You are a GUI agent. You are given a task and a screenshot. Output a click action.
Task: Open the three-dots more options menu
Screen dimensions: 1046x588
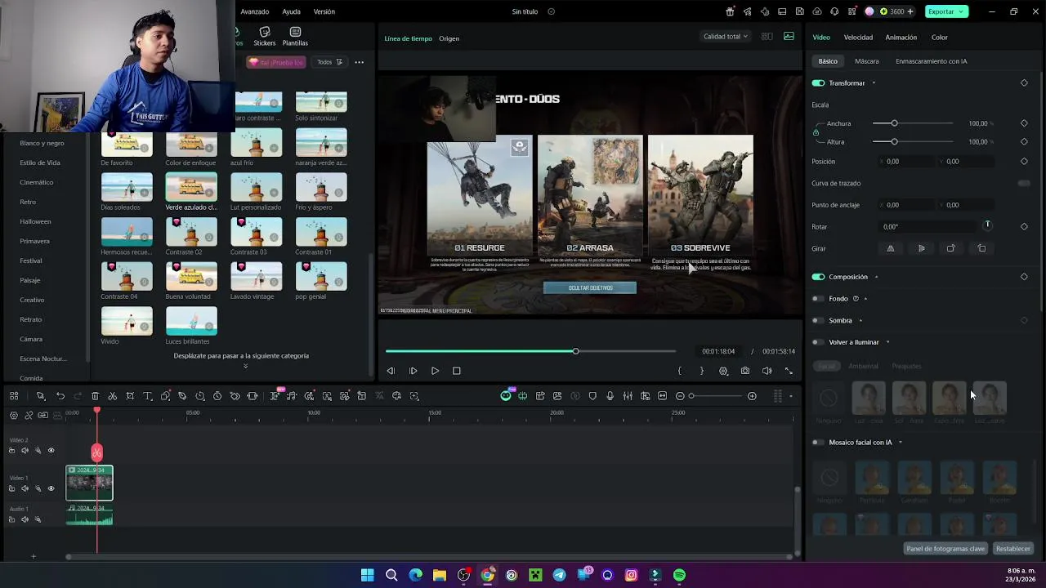[359, 62]
